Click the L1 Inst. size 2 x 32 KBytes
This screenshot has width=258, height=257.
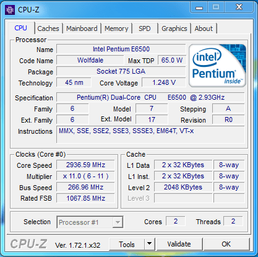click(183, 176)
